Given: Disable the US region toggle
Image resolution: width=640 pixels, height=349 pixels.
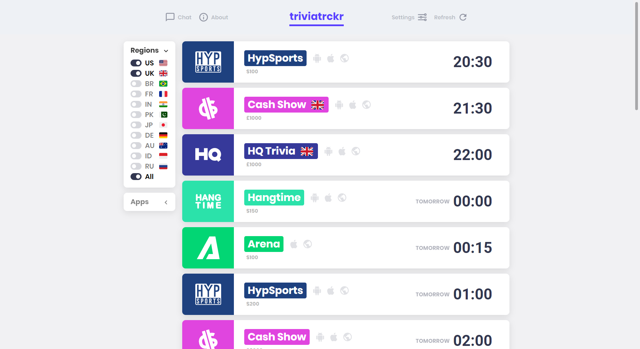Looking at the screenshot, I should [135, 63].
